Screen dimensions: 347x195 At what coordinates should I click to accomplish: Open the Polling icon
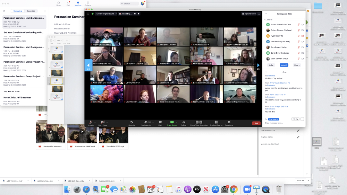coord(184,122)
